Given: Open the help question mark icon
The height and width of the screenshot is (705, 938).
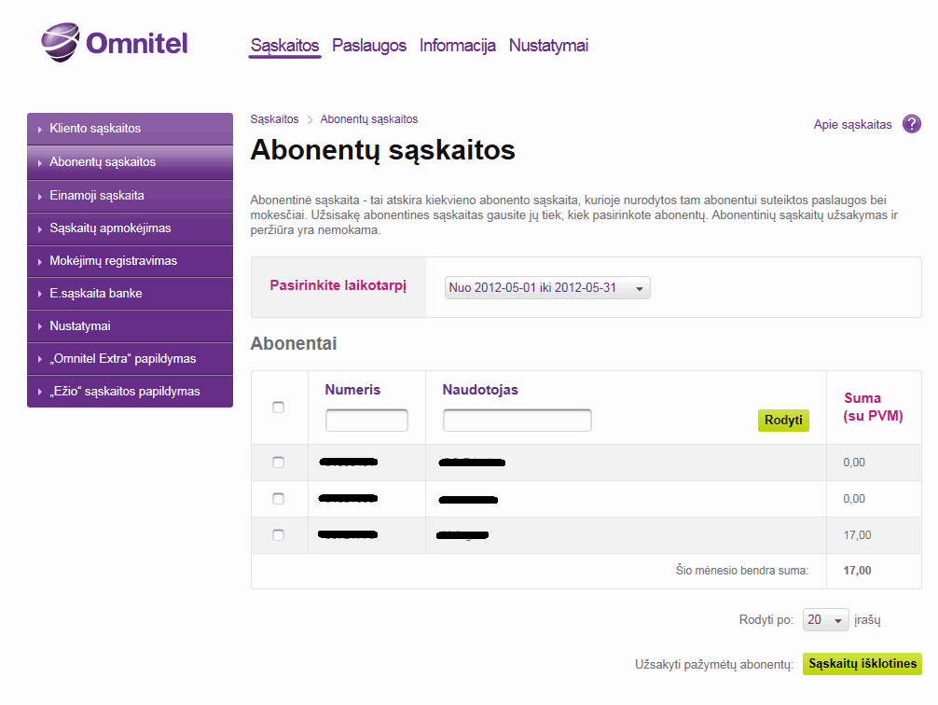Looking at the screenshot, I should point(912,124).
